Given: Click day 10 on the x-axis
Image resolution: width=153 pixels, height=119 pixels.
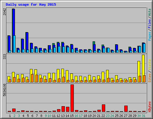Looking at the screenshot, I should (49, 116).
